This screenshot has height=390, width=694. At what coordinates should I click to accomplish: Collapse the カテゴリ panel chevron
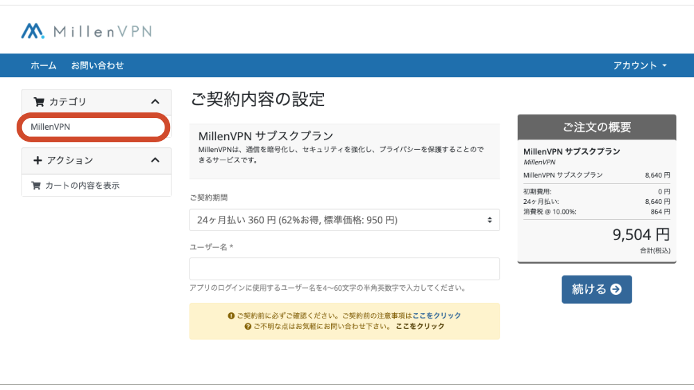coord(155,102)
